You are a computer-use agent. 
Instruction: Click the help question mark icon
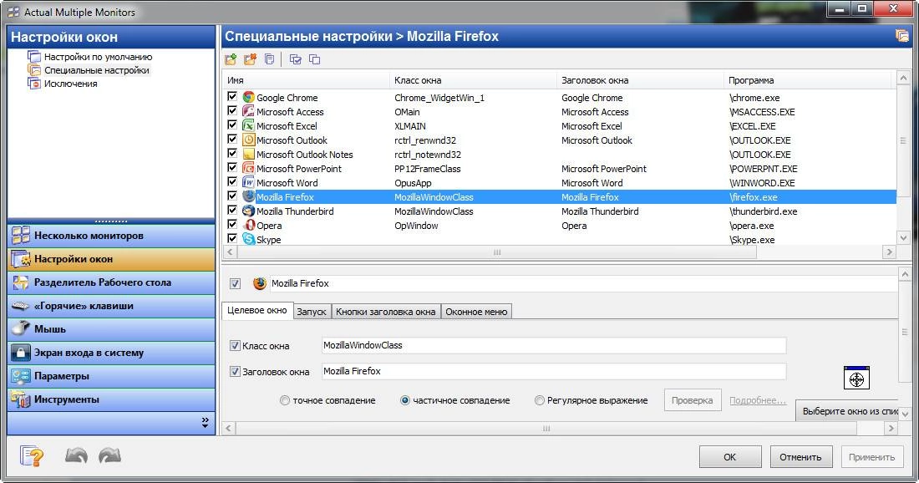click(31, 455)
